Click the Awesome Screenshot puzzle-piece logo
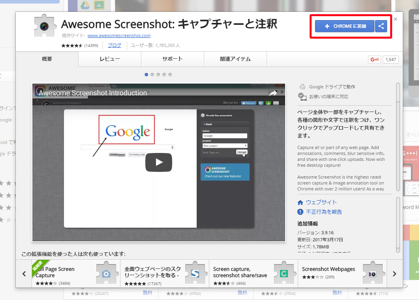The width and height of the screenshot is (419, 300). pos(45,26)
